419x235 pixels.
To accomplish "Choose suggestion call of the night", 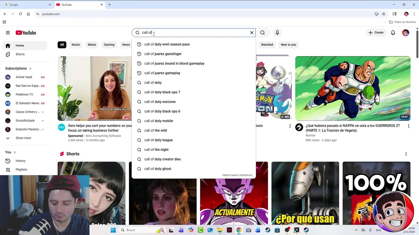I will click(x=193, y=149).
